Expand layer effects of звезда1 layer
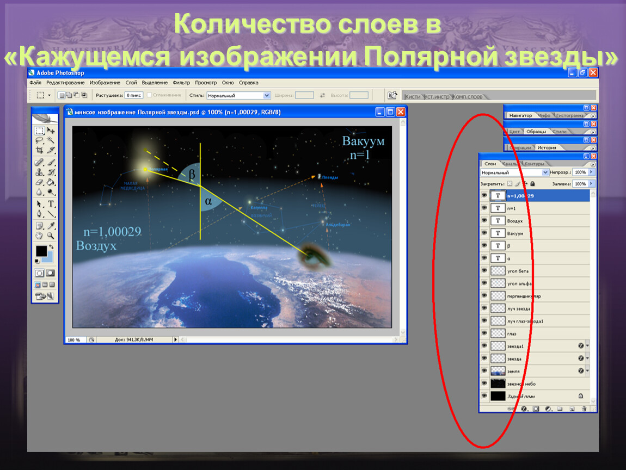Image resolution: width=626 pixels, height=470 pixels. [587, 345]
